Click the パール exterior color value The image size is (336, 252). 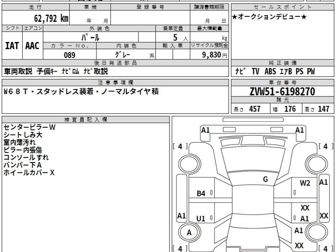coord(90,37)
